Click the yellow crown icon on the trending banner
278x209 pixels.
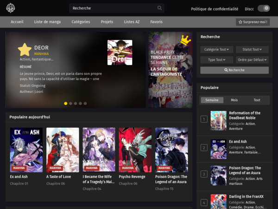pos(186,40)
